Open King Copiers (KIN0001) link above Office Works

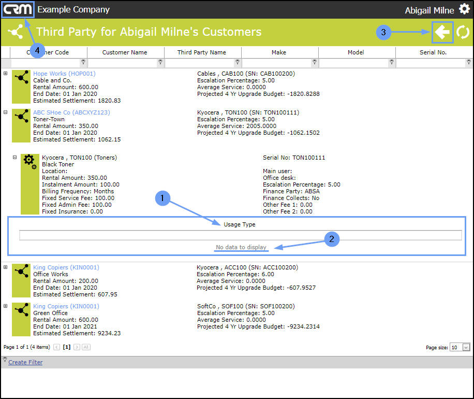point(66,267)
